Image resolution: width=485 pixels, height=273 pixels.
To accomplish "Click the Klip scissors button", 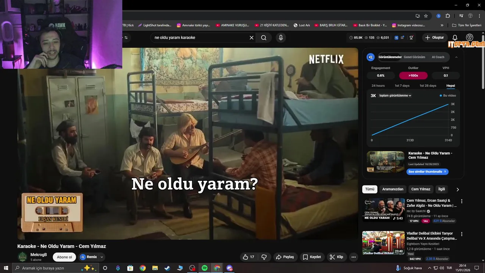I will (x=336, y=257).
